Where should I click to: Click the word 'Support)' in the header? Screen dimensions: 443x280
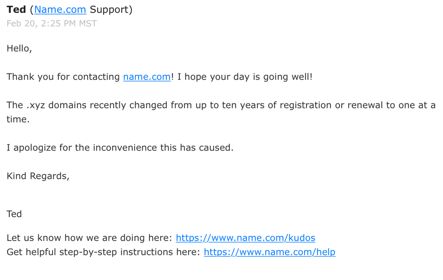(111, 10)
